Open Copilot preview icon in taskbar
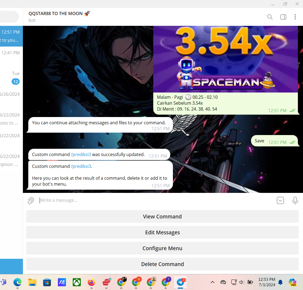 click(x=292, y=282)
